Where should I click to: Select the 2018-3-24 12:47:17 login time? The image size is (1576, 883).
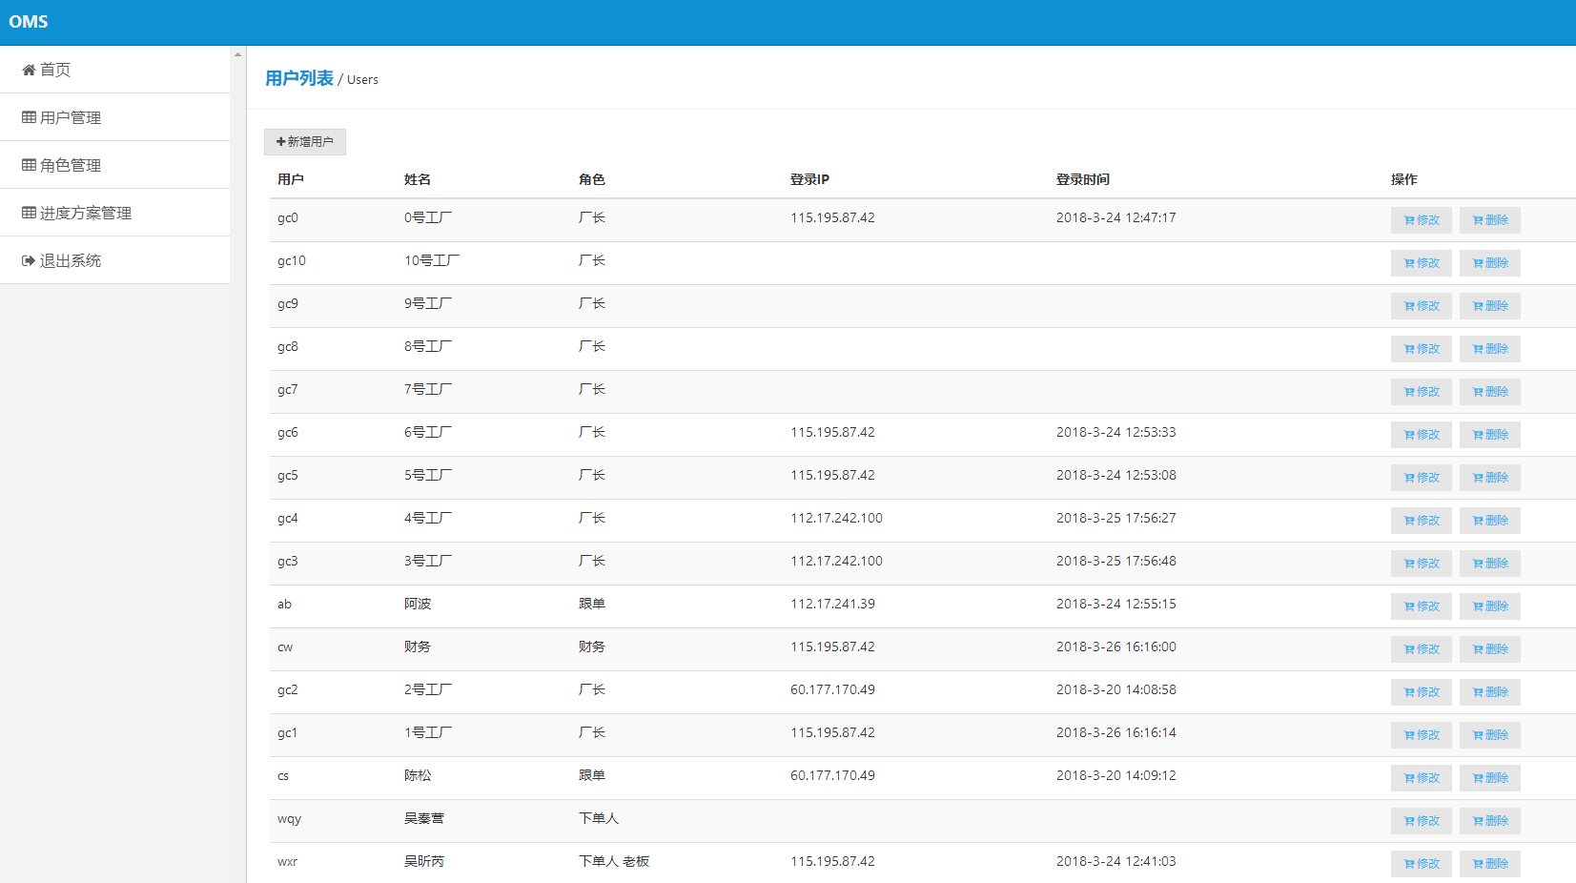1116,217
